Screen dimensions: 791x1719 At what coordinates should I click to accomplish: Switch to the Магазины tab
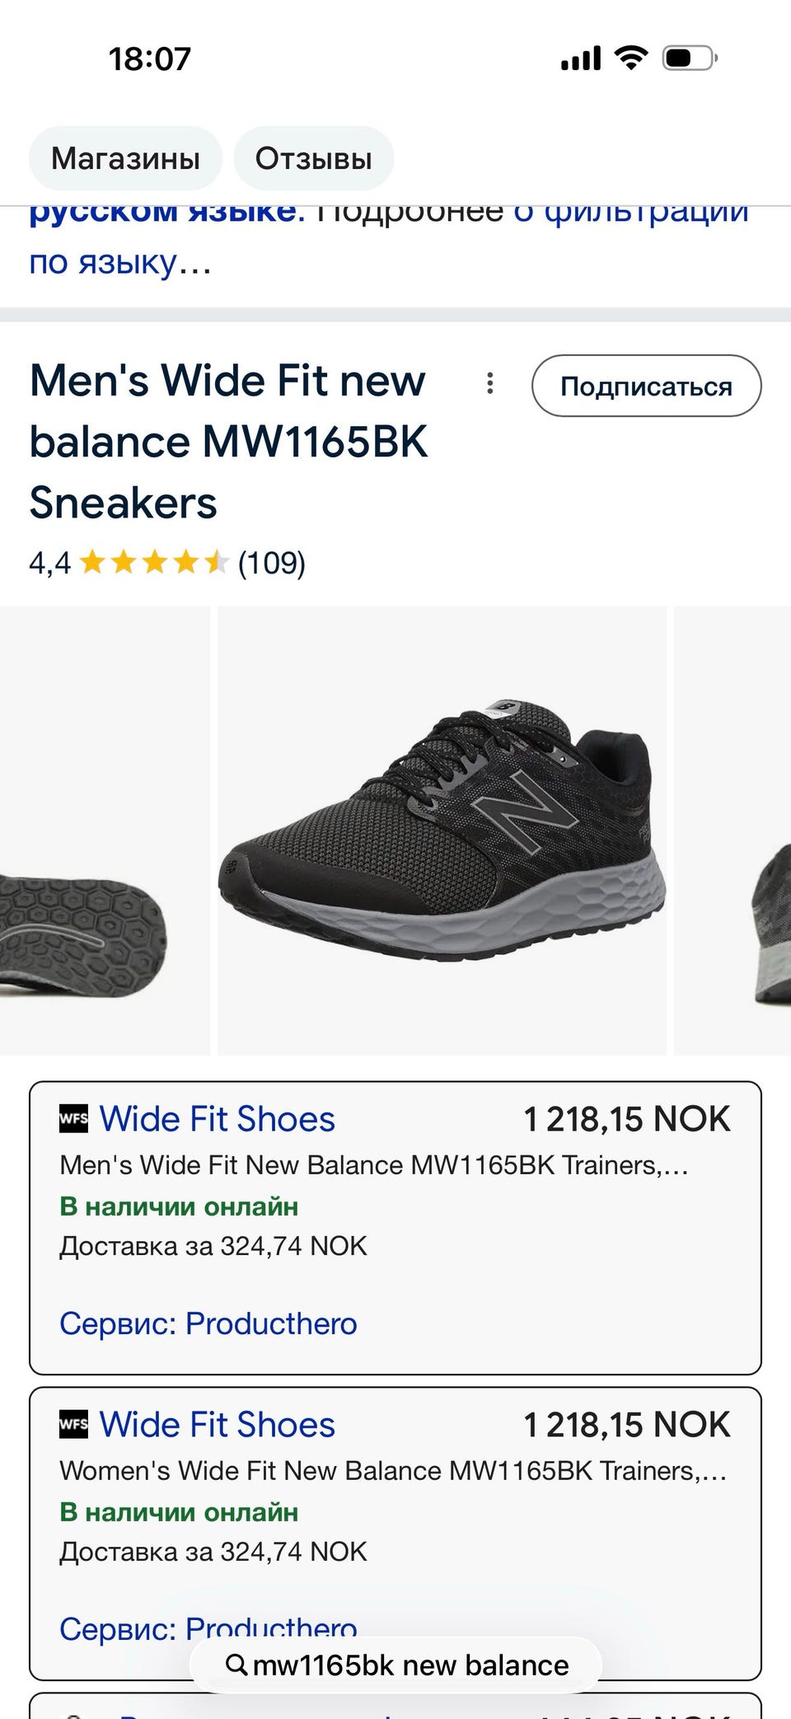pos(125,158)
